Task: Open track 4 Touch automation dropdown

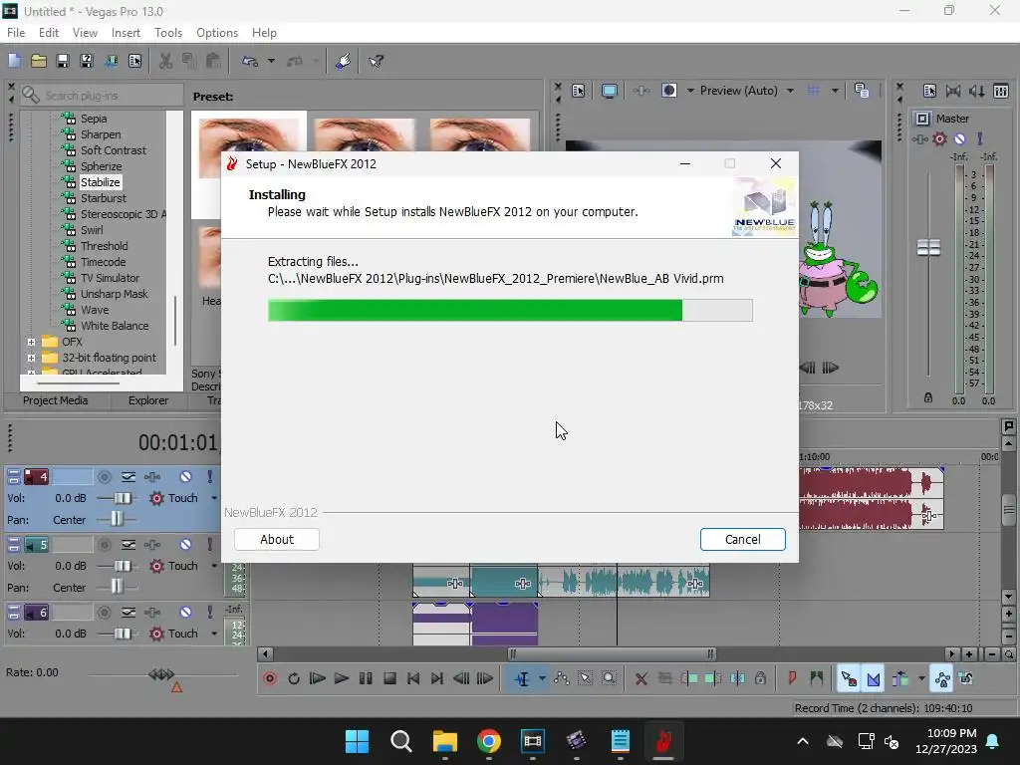Action: [x=214, y=498]
